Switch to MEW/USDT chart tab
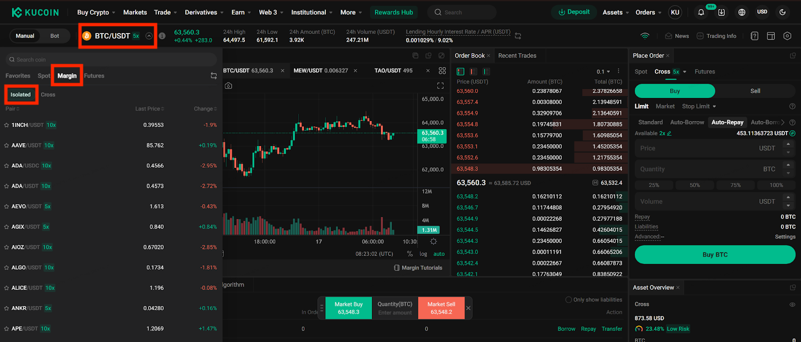This screenshot has height=342, width=801. [320, 70]
